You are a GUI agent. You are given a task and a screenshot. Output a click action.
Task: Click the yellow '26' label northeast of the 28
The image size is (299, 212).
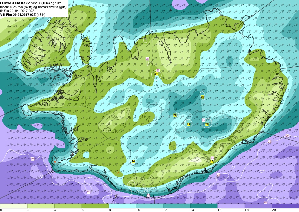click(202, 97)
